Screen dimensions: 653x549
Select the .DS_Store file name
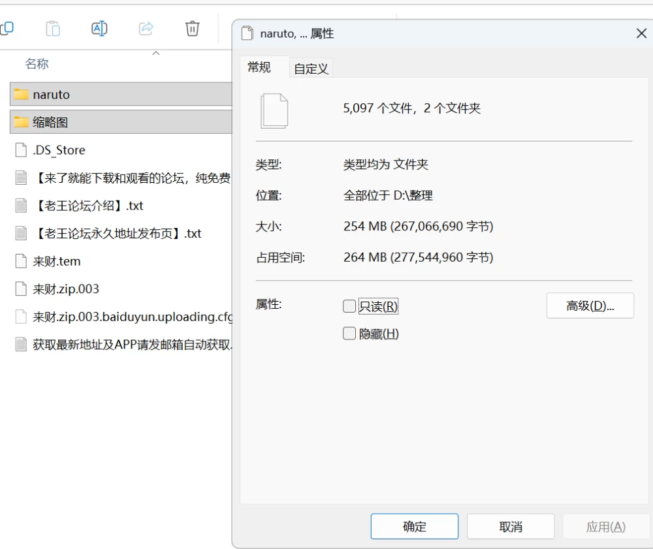[59, 150]
